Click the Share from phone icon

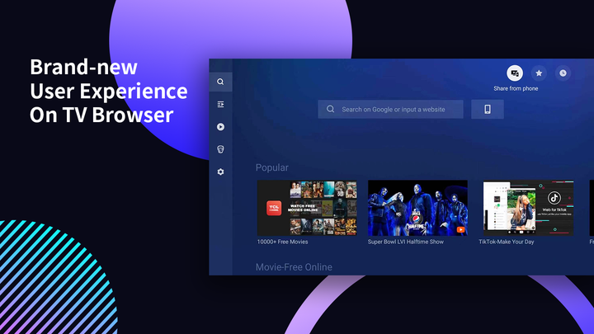[x=515, y=73]
